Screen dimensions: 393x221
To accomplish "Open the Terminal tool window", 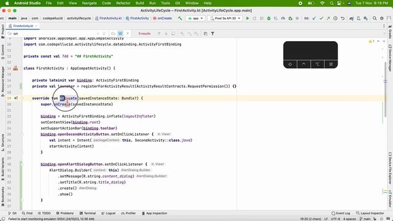I will click(x=87, y=213).
